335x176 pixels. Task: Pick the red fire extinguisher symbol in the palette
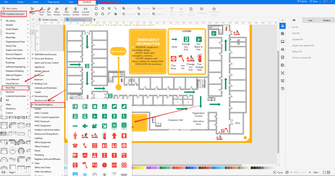(x=105, y=136)
